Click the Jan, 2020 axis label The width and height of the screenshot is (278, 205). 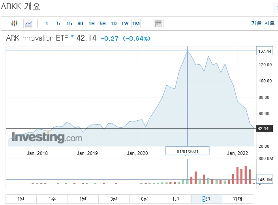click(137, 153)
